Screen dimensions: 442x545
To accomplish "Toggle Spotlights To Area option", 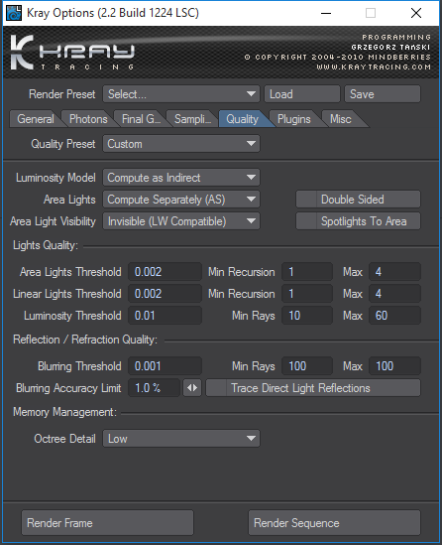I will [358, 221].
